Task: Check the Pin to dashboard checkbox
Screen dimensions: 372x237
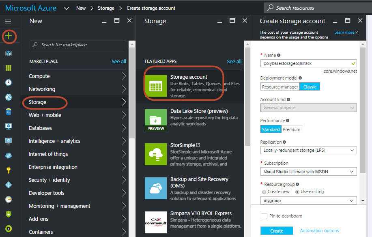Action: pos(264,216)
